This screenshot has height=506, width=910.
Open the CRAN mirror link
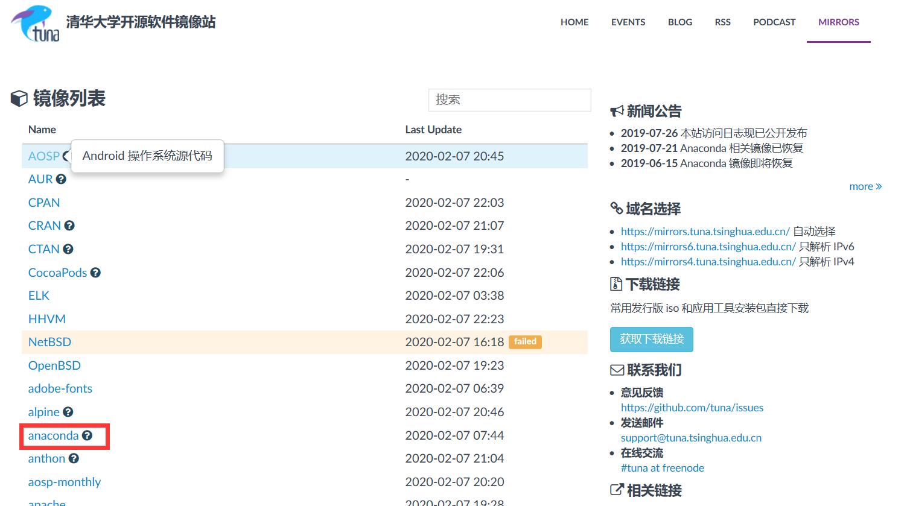(x=45, y=226)
